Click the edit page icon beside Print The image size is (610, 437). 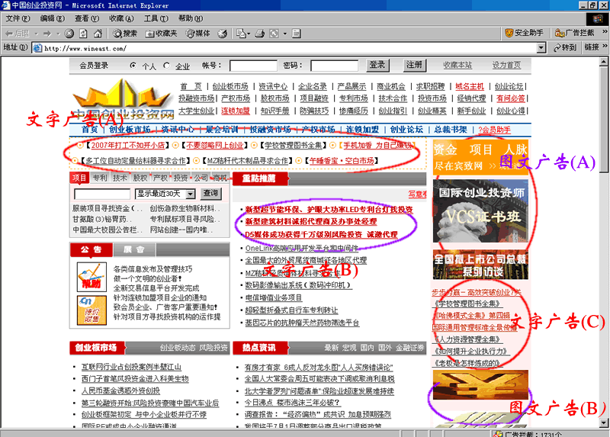point(274,34)
